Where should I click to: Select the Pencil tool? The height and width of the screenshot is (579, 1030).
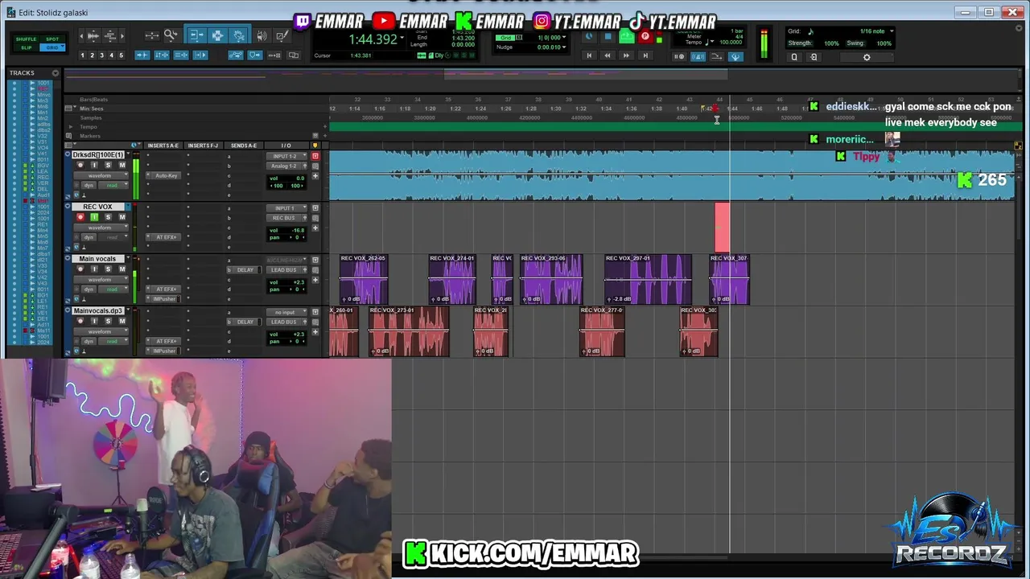pyautogui.click(x=282, y=35)
